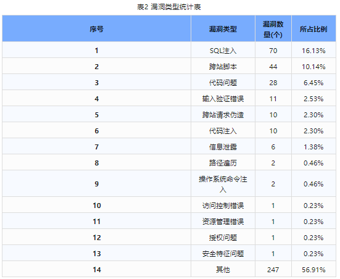Click serial number 14 in 其他 row
Image resolution: width=340 pixels, height=279 pixels.
[97, 270]
